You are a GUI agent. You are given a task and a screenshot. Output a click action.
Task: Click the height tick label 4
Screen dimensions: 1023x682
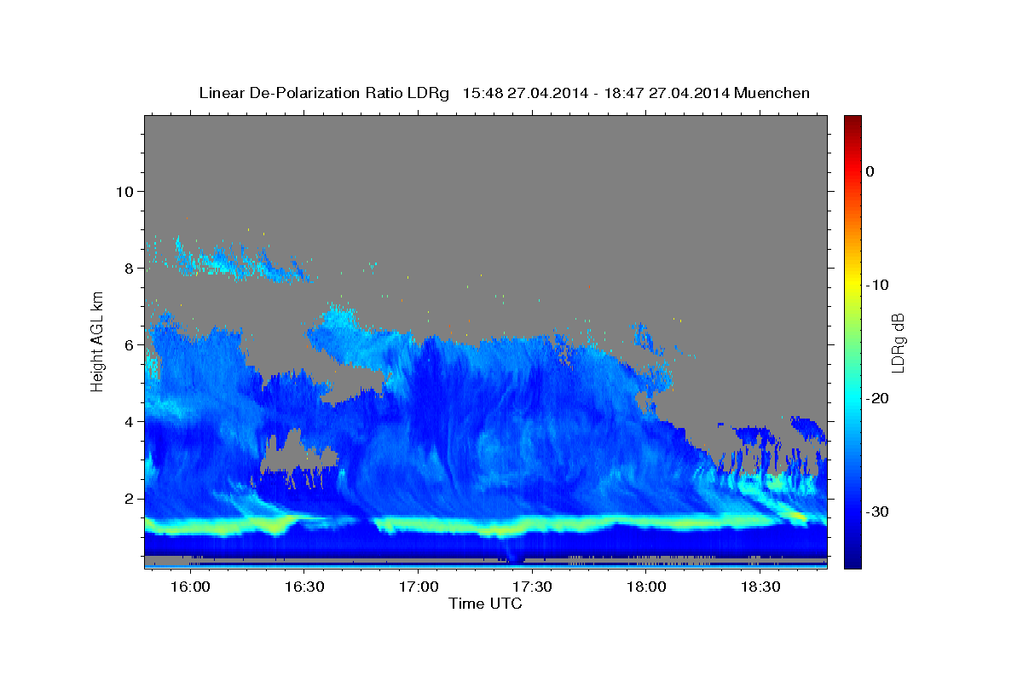pyautogui.click(x=128, y=421)
